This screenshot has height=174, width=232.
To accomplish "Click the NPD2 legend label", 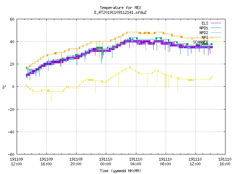I will pos(204,33).
